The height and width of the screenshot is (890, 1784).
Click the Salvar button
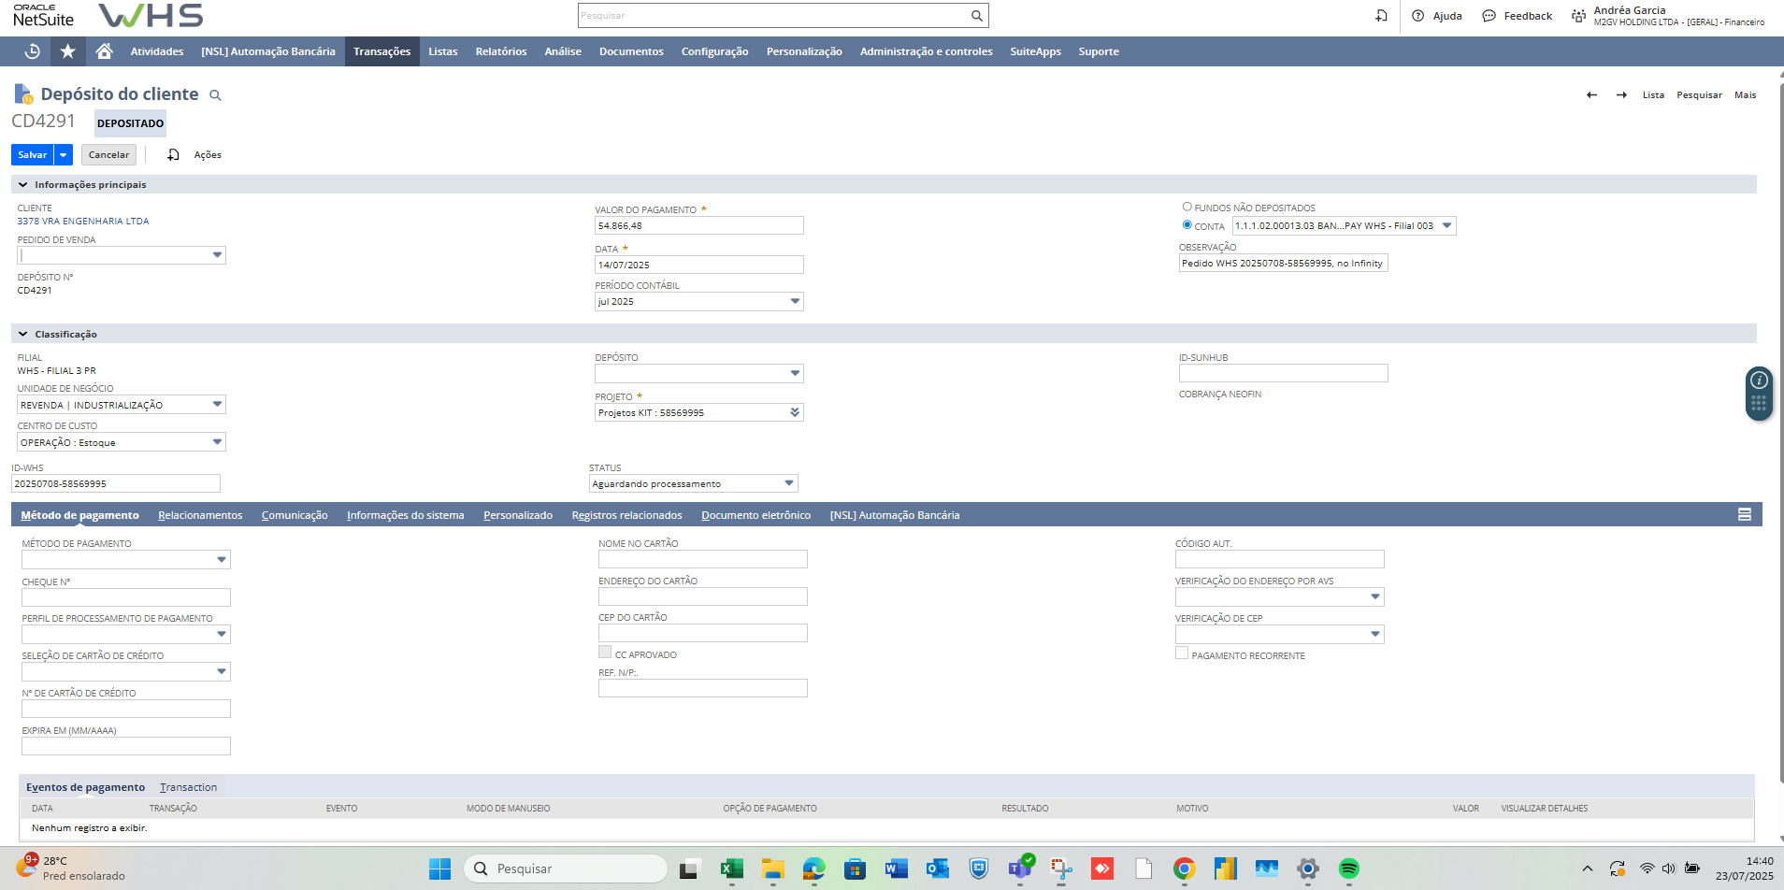pos(33,155)
